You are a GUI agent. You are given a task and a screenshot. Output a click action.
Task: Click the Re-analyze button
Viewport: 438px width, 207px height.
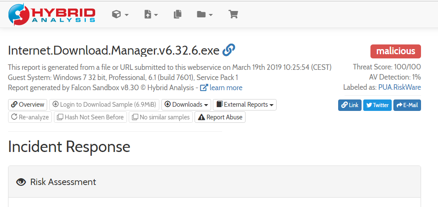[30, 117]
